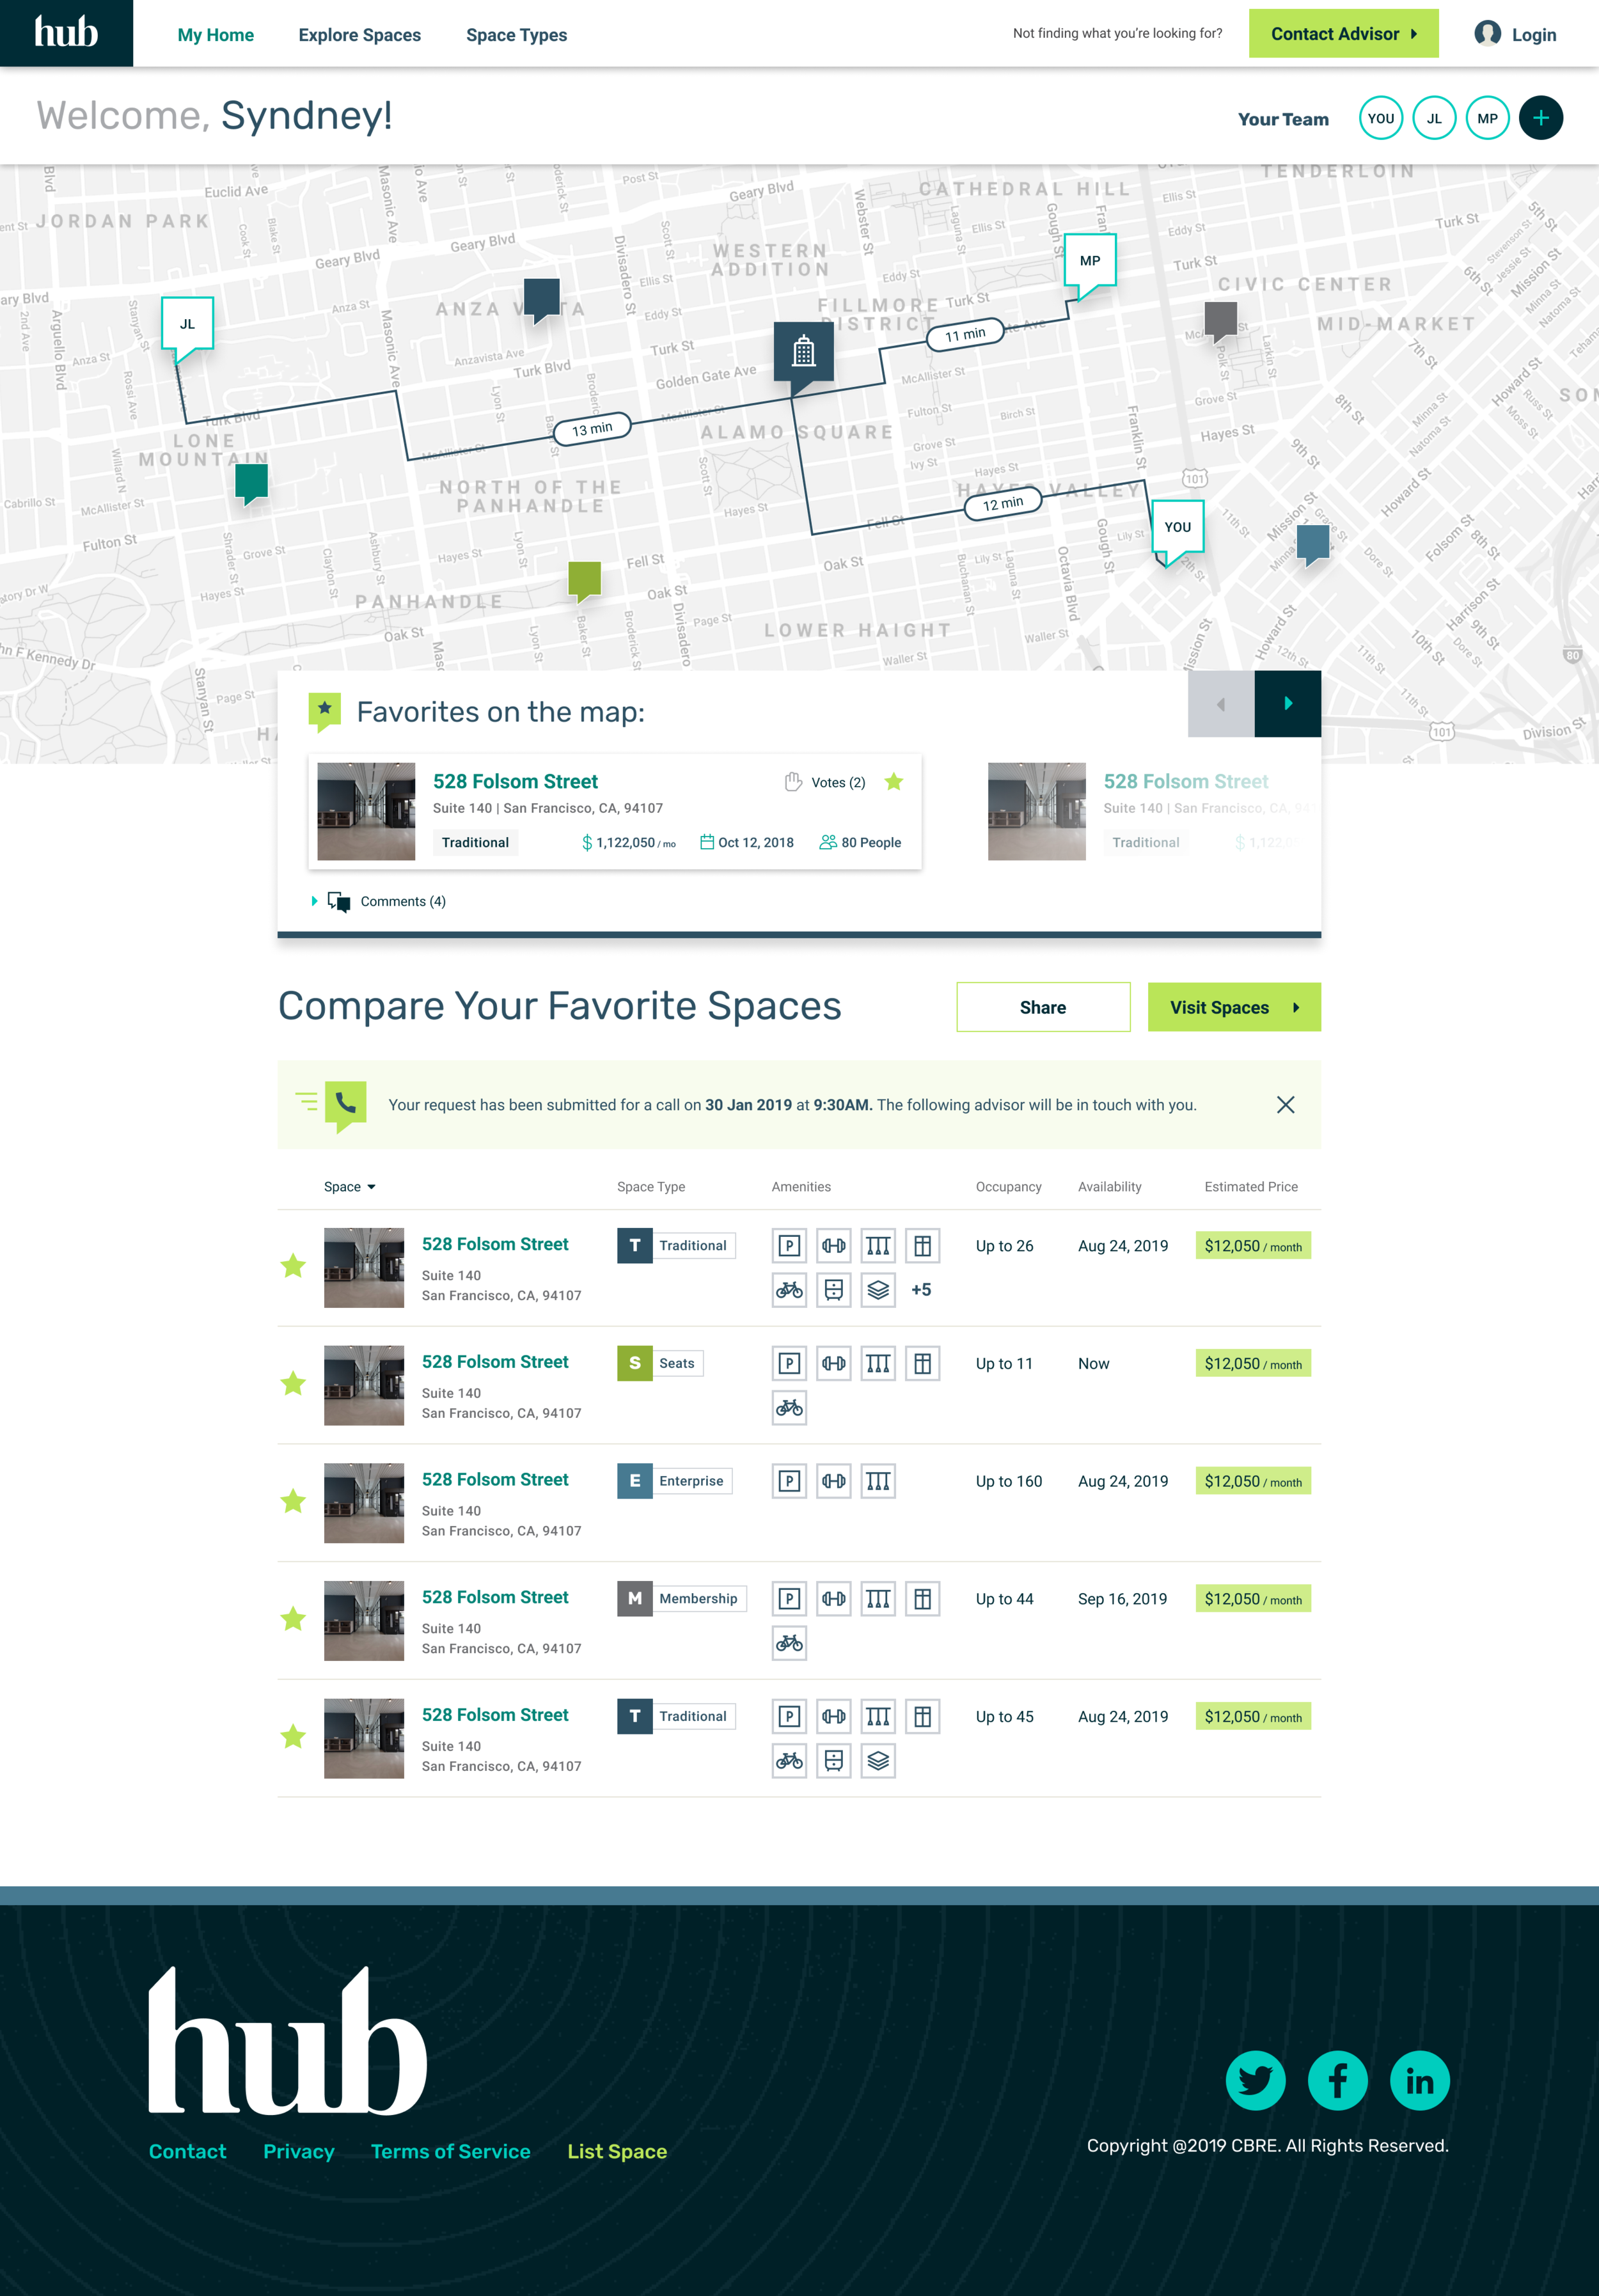Sort by the Space column dropdown
1599x2296 pixels.
pos(349,1187)
